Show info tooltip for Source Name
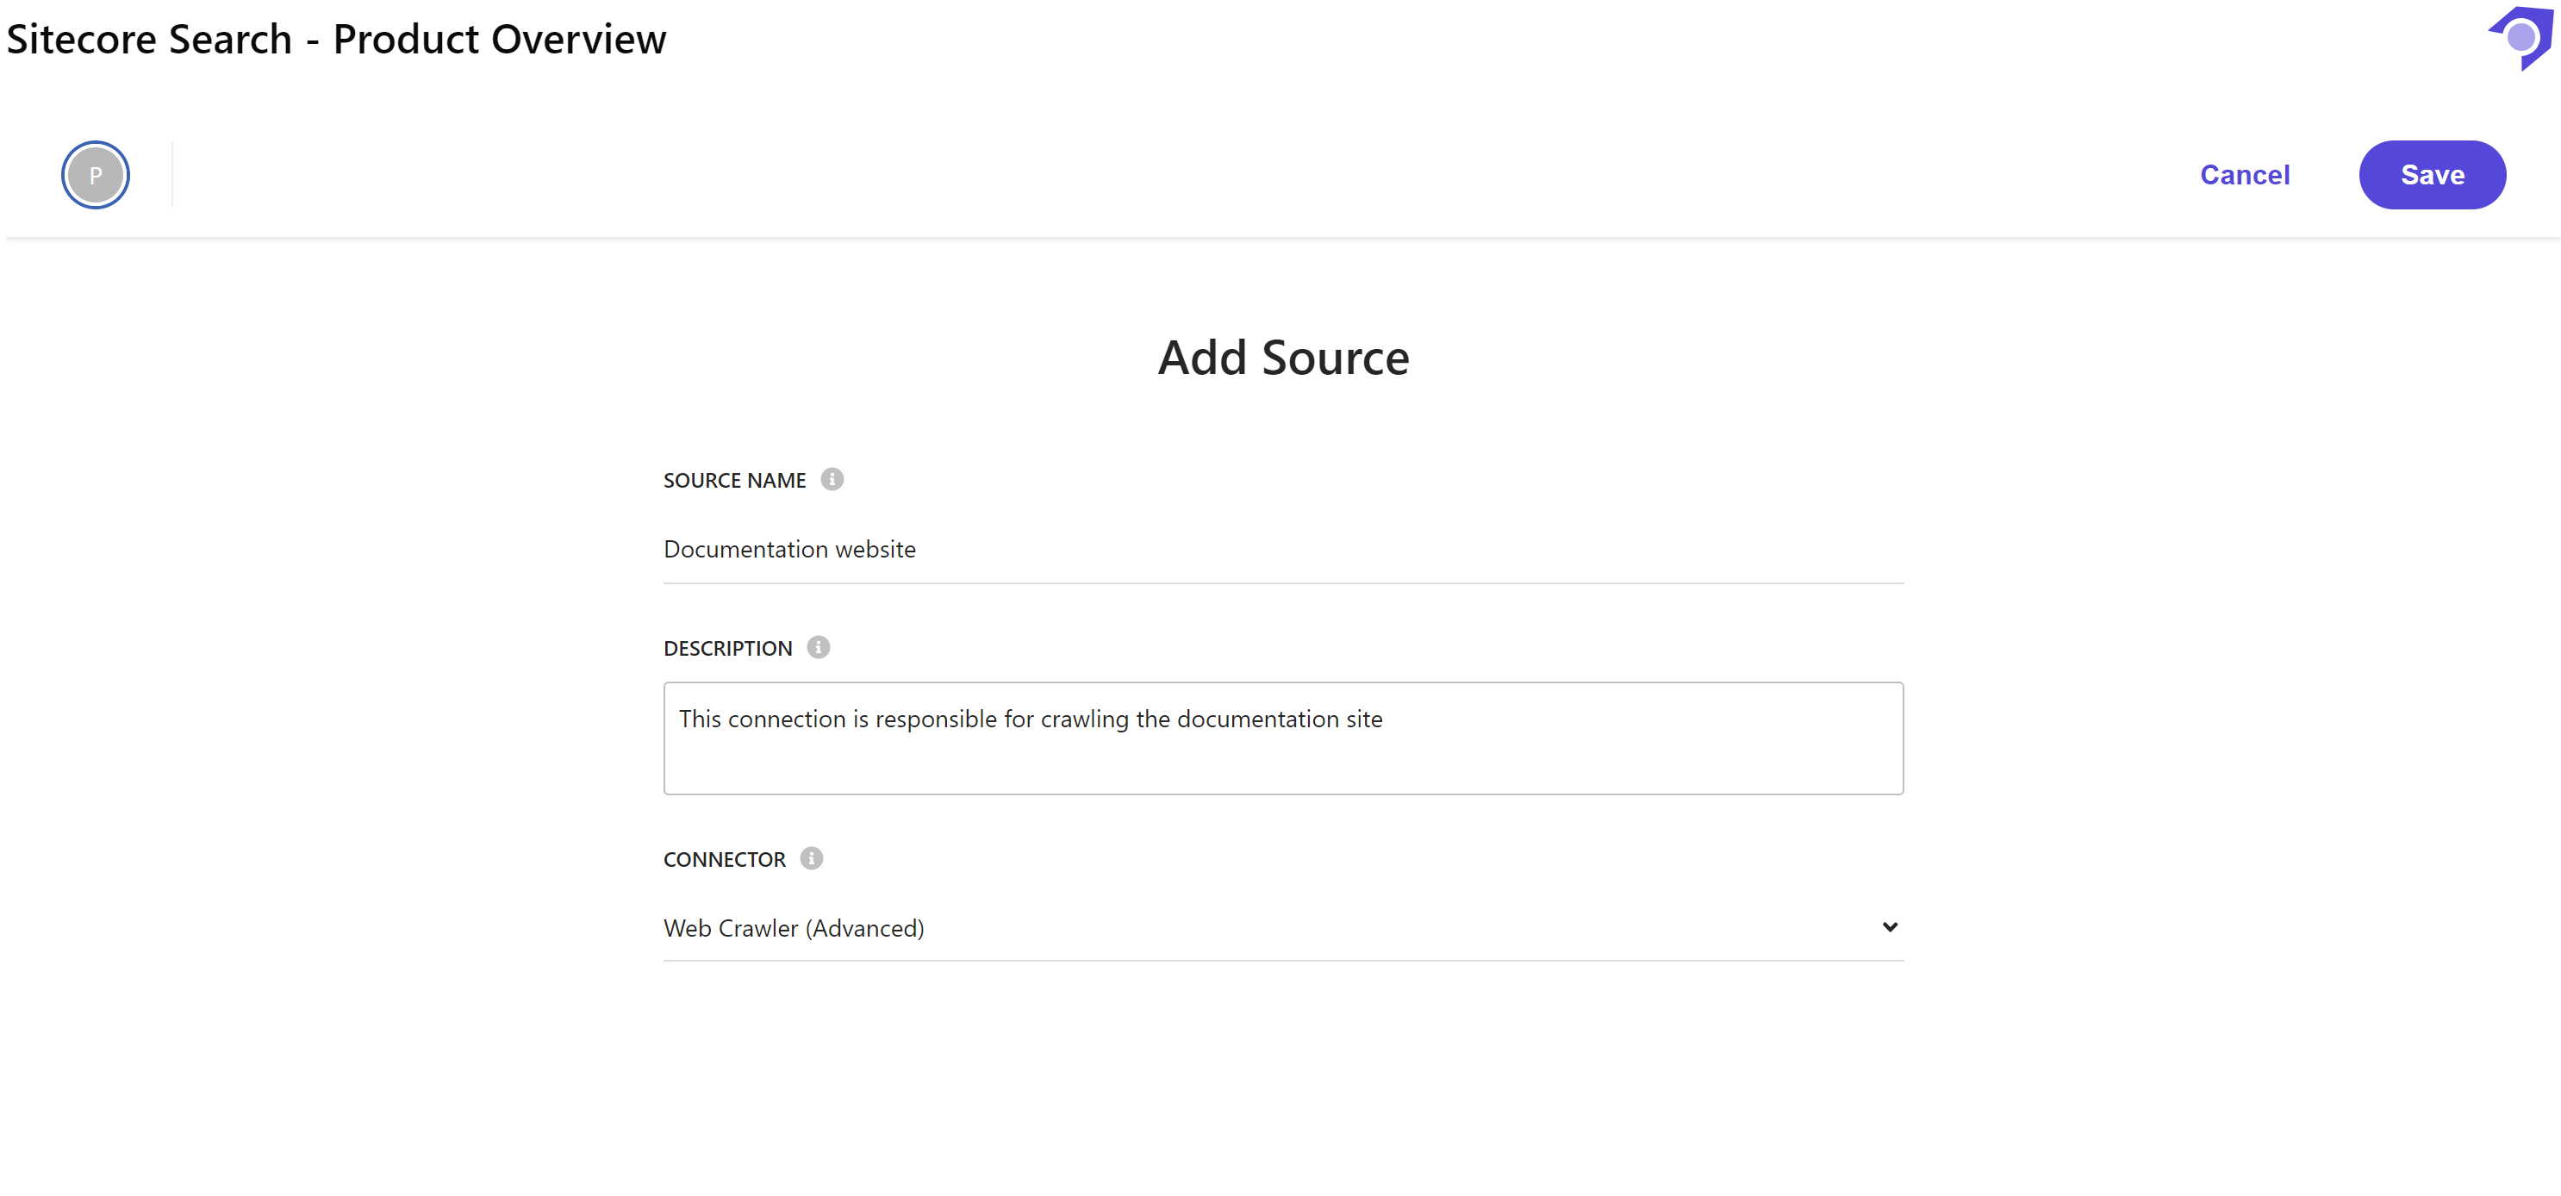 click(x=832, y=479)
